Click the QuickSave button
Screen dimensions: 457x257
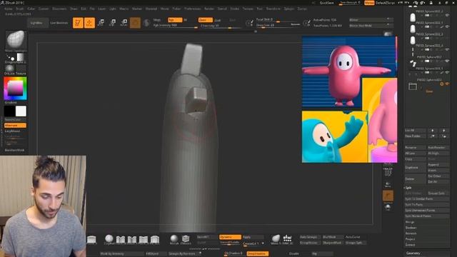click(326, 3)
